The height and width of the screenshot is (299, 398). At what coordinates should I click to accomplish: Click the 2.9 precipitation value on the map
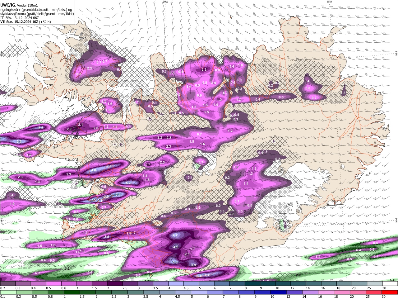(x=69, y=174)
